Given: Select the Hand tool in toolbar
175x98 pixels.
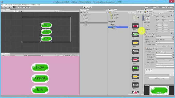Looking at the screenshot, I should tap(3, 7).
